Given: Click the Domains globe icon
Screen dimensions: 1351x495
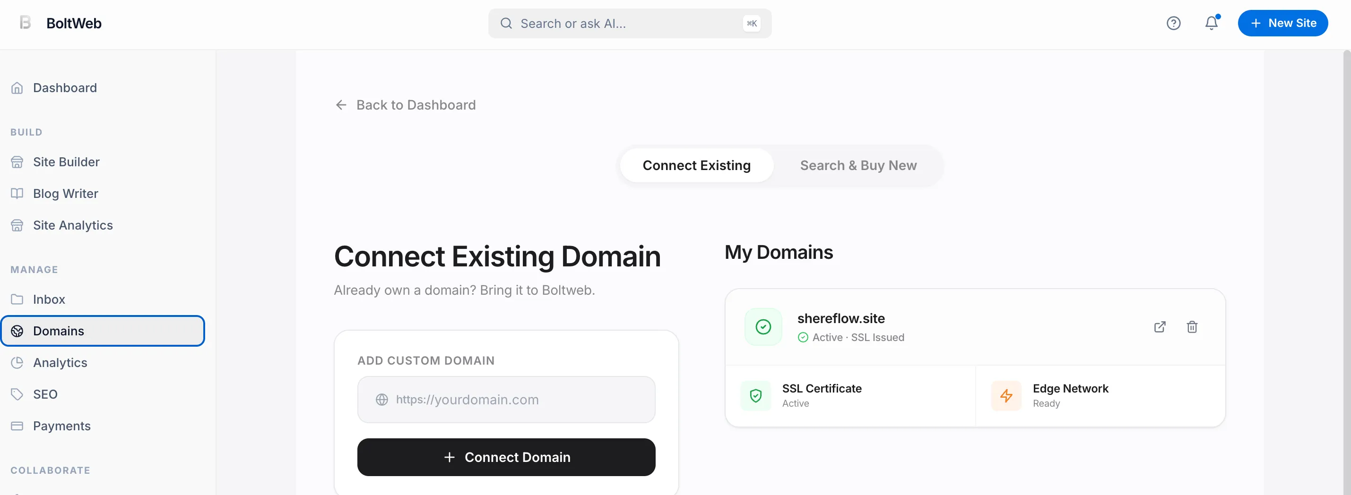Looking at the screenshot, I should 17,331.
